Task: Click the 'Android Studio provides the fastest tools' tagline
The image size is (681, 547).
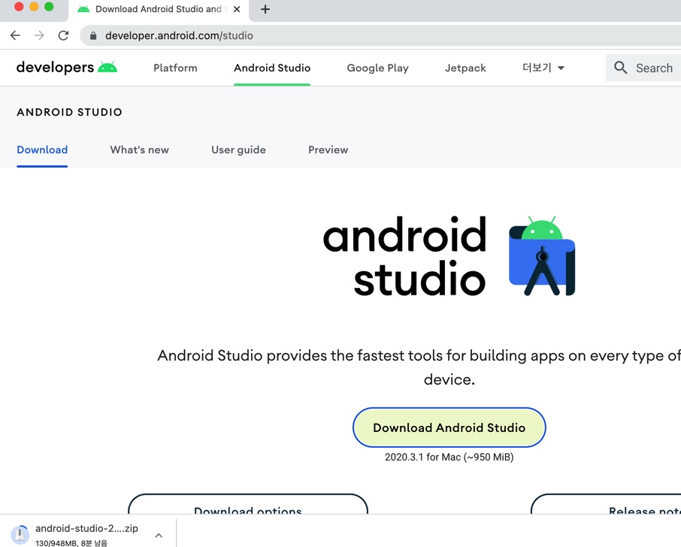Action: click(x=419, y=367)
